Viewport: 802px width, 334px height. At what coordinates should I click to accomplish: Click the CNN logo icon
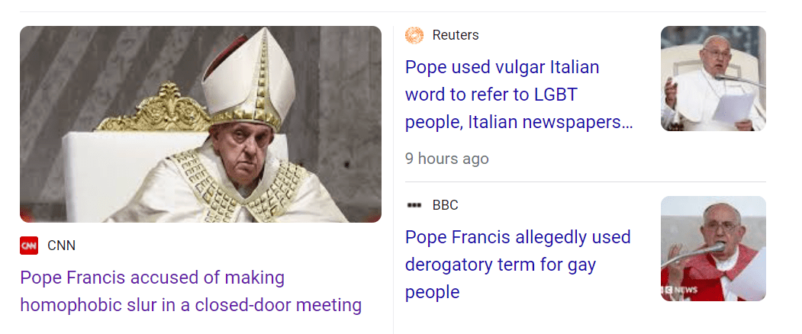(29, 246)
